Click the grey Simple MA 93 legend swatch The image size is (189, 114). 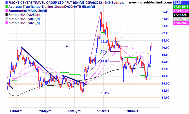[x=7, y=19]
